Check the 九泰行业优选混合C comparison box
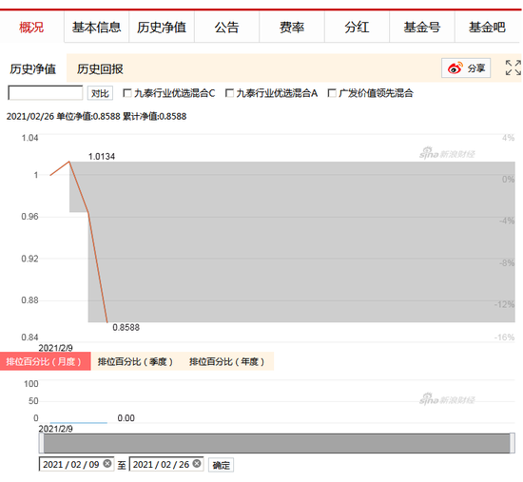The image size is (523, 482). [127, 93]
